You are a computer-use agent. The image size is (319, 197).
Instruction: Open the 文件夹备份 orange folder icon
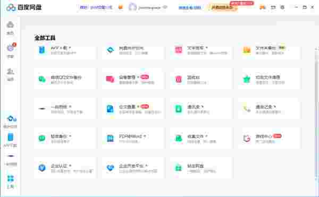pos(247,50)
